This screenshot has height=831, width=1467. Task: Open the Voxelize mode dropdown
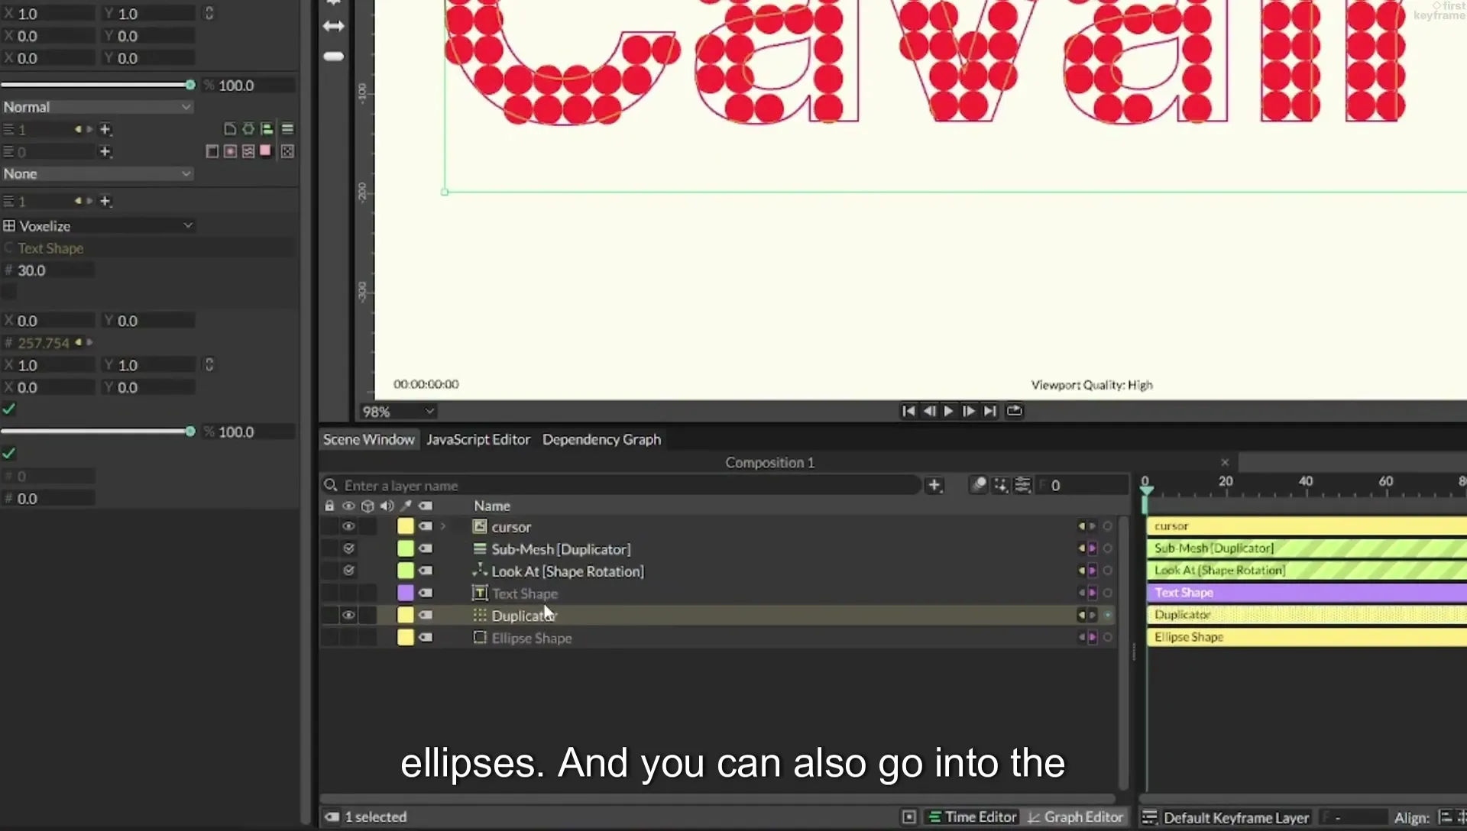98,226
